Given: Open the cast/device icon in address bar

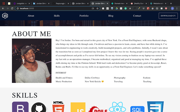Looking at the screenshot, I should click(93, 8).
